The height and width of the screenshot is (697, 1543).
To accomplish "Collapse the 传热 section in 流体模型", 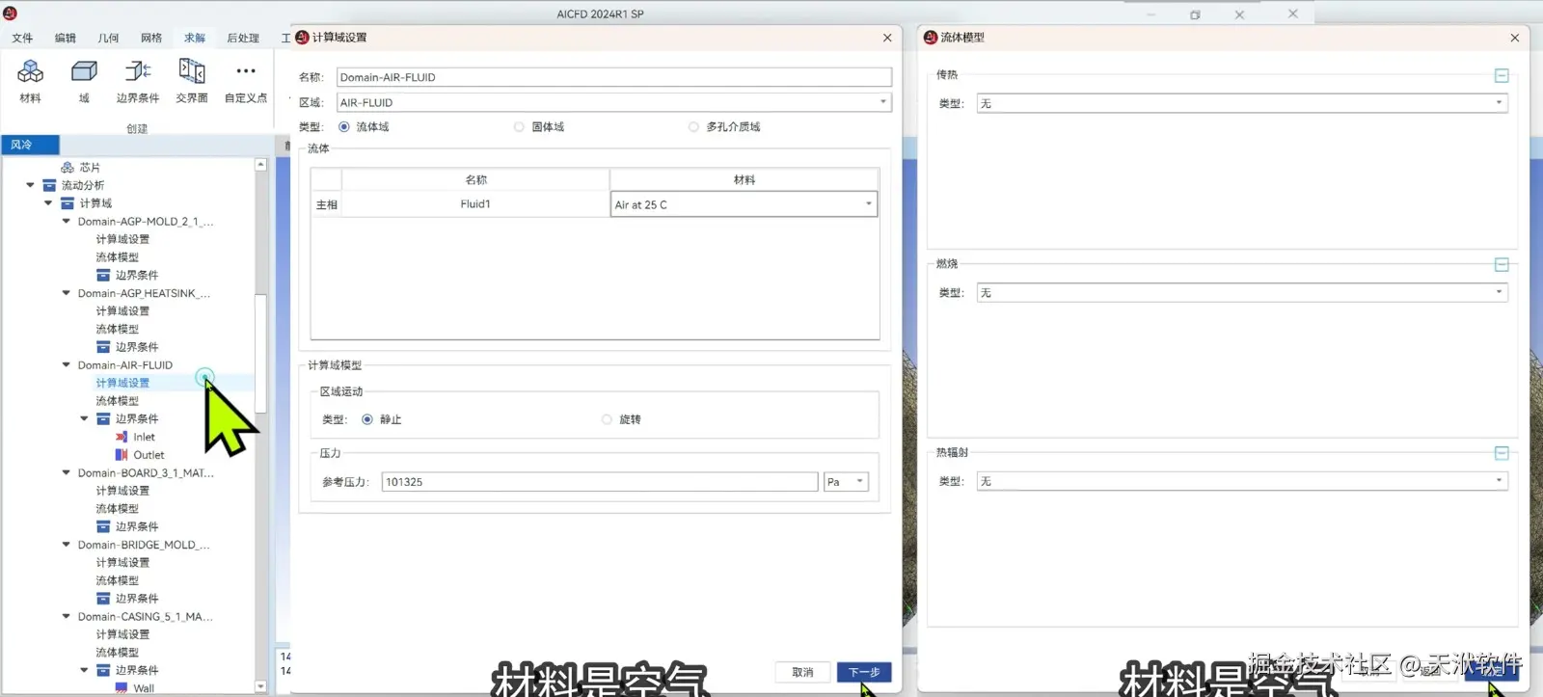I will point(1502,75).
